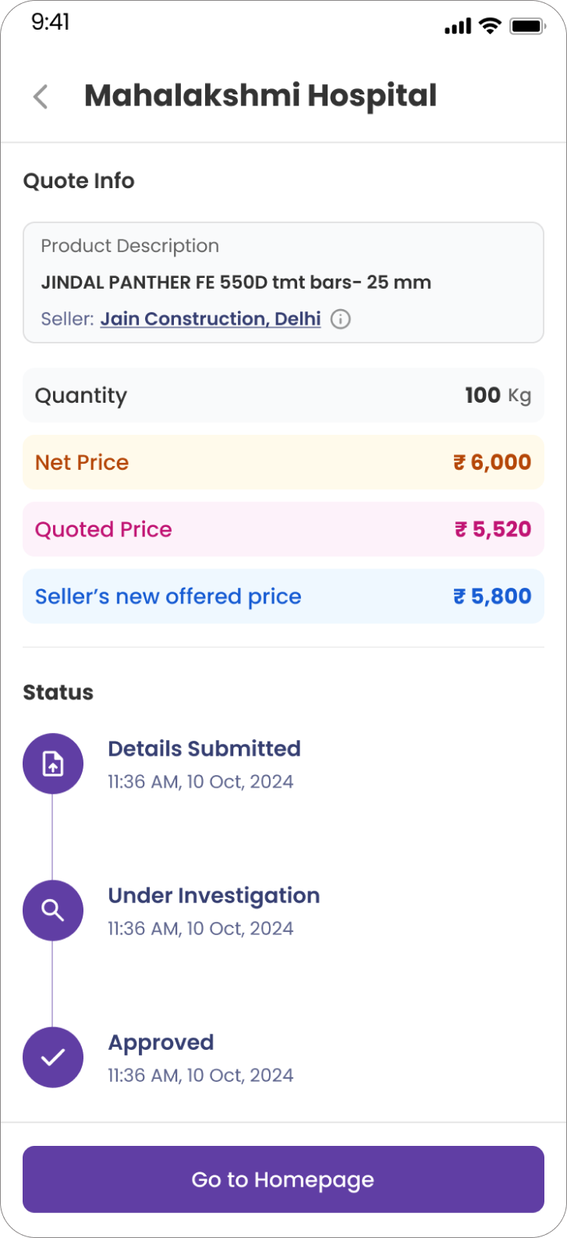Tap the Mahalakshmi Hospital page title
This screenshot has width=567, height=1238.
click(260, 96)
